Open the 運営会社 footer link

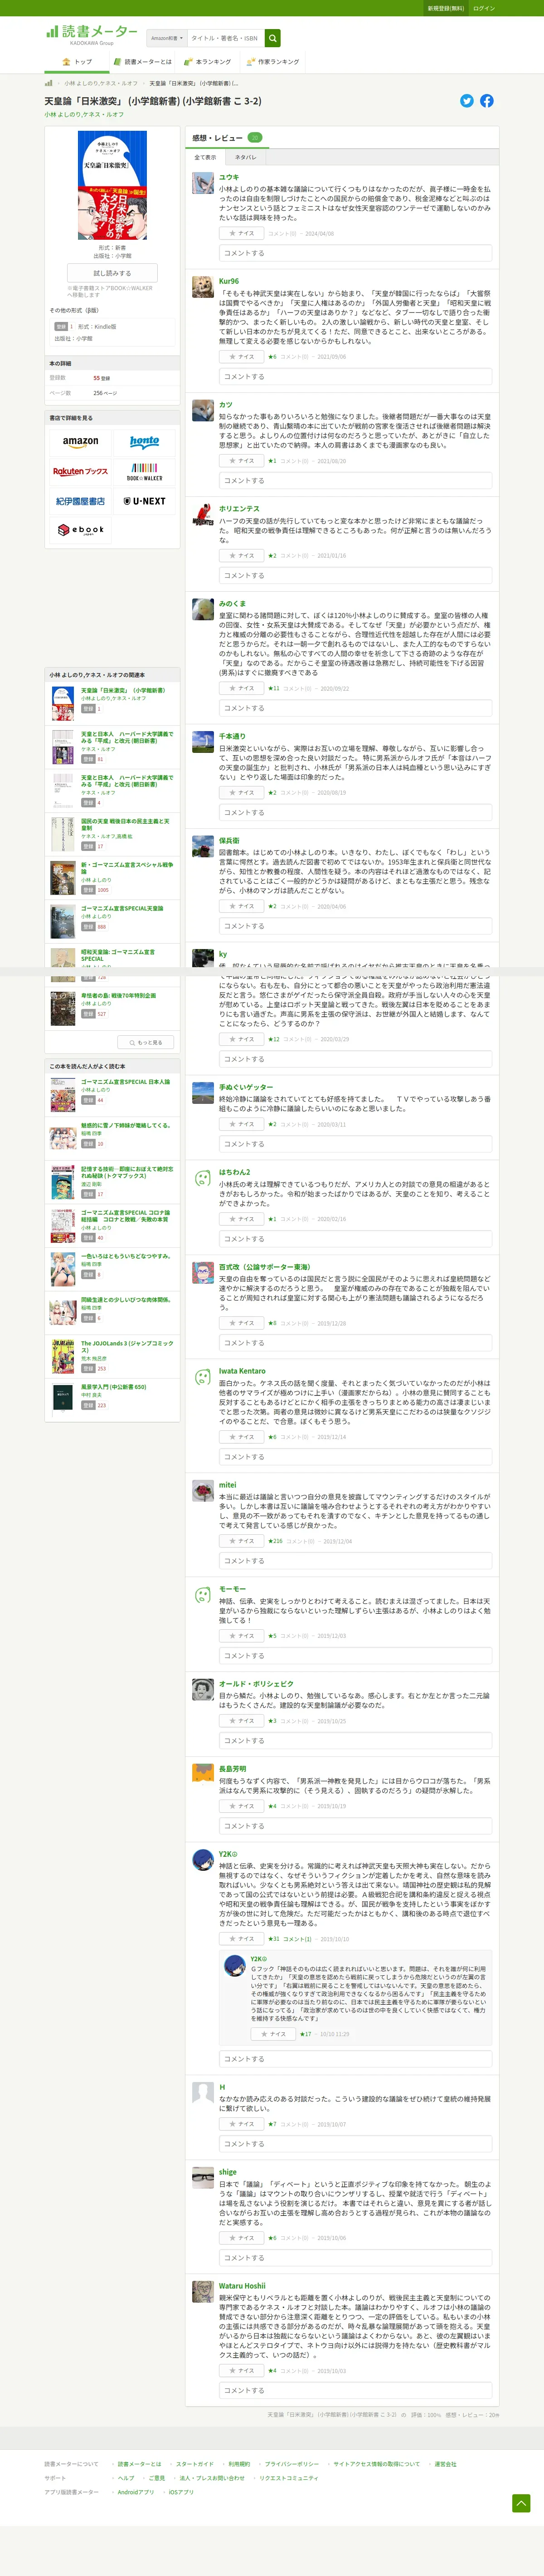click(445, 2464)
